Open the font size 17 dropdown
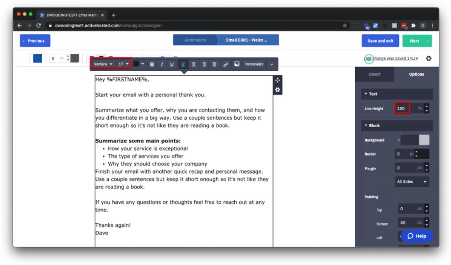The image size is (451, 265). pyautogui.click(x=124, y=64)
